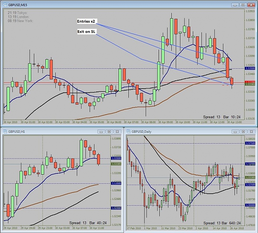Screen dimensions: 258x233
Task: Click the '08:19 New York:' clock text
Action: point(20,21)
